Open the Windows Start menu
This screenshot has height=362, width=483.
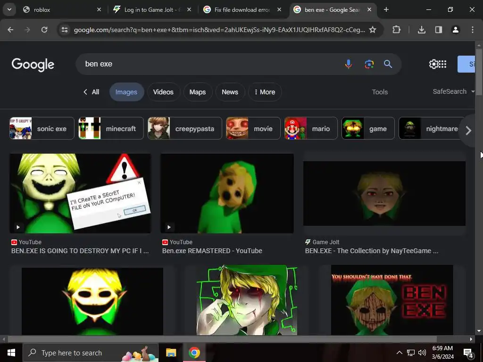pos(11,353)
